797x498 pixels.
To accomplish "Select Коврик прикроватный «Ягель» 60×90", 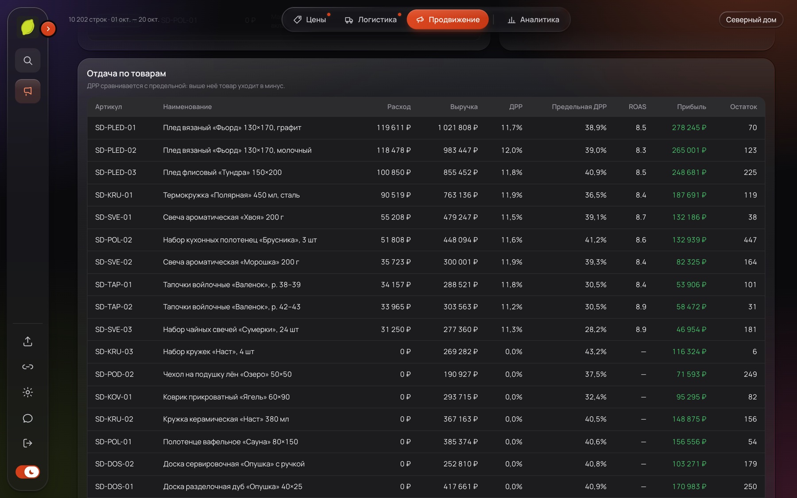I will [x=226, y=397].
